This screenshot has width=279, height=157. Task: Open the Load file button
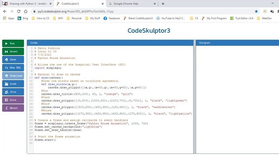pos(13,84)
